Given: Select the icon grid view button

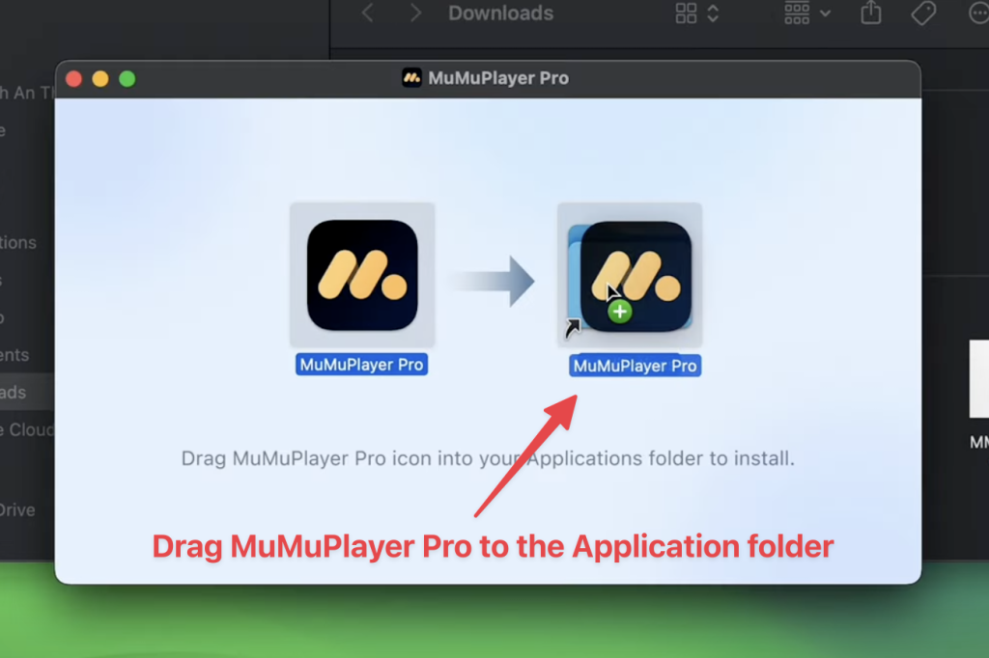Looking at the screenshot, I should tap(686, 14).
